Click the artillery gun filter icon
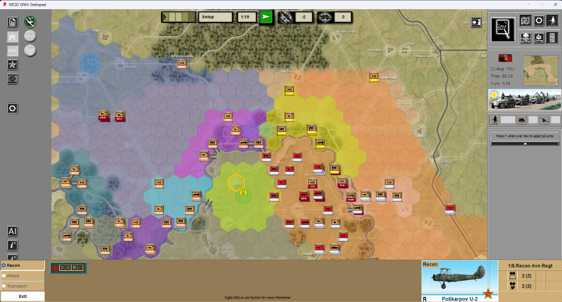The height and width of the screenshot is (302, 562). click(545, 120)
